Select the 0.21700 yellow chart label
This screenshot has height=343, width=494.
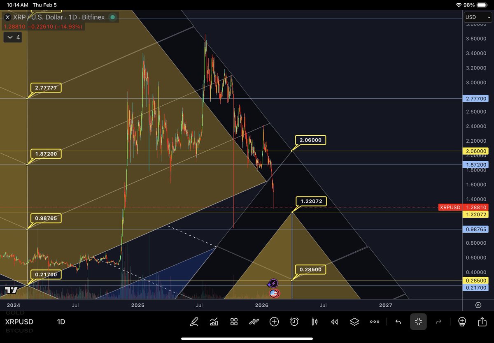[x=46, y=274]
